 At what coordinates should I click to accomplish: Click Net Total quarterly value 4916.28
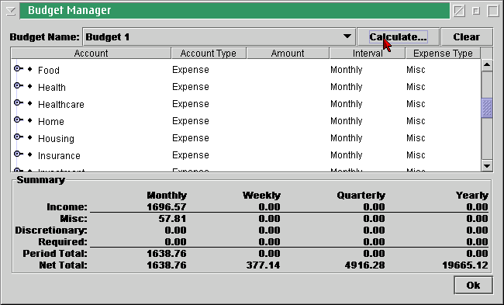[365, 265]
